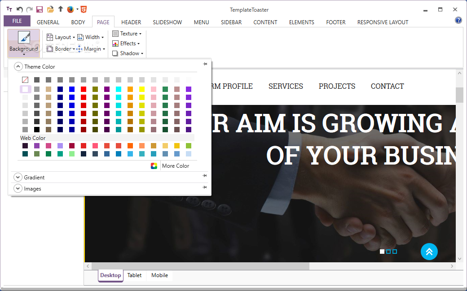Viewport: 467px width, 291px height.
Task: Pick the black theme color swatch
Action: [37, 130]
